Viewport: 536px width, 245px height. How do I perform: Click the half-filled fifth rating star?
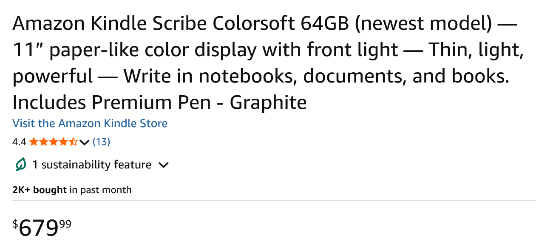tap(73, 142)
